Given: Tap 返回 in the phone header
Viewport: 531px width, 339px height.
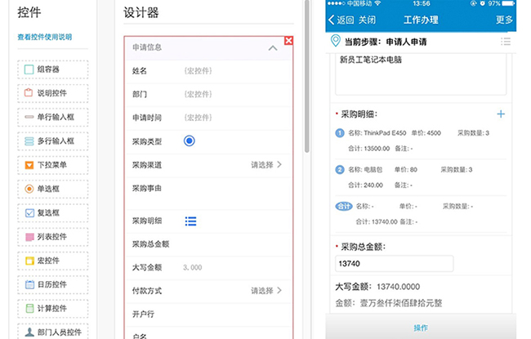Looking at the screenshot, I should (341, 20).
